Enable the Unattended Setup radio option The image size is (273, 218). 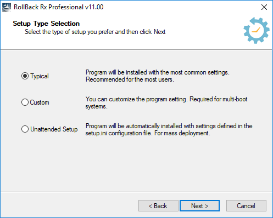point(25,129)
